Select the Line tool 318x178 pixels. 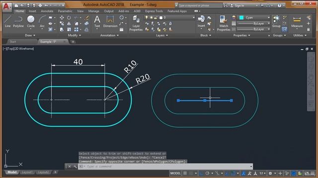point(7,21)
